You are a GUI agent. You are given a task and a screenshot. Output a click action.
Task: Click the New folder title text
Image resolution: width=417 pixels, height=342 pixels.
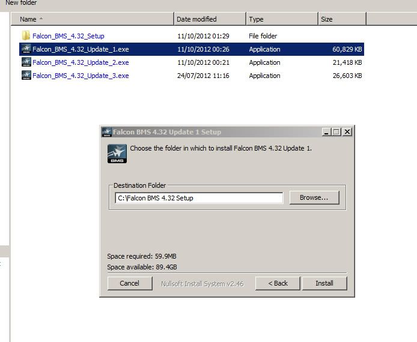(x=21, y=2)
